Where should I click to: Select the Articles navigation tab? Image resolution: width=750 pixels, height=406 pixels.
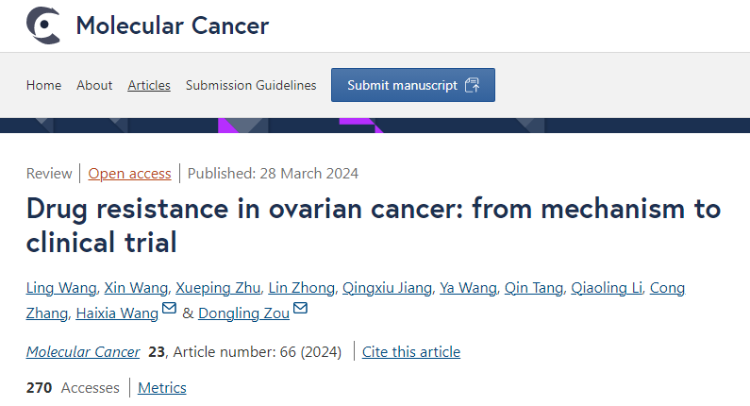(149, 85)
